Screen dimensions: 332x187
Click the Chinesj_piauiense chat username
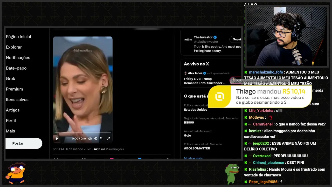click(x=268, y=163)
